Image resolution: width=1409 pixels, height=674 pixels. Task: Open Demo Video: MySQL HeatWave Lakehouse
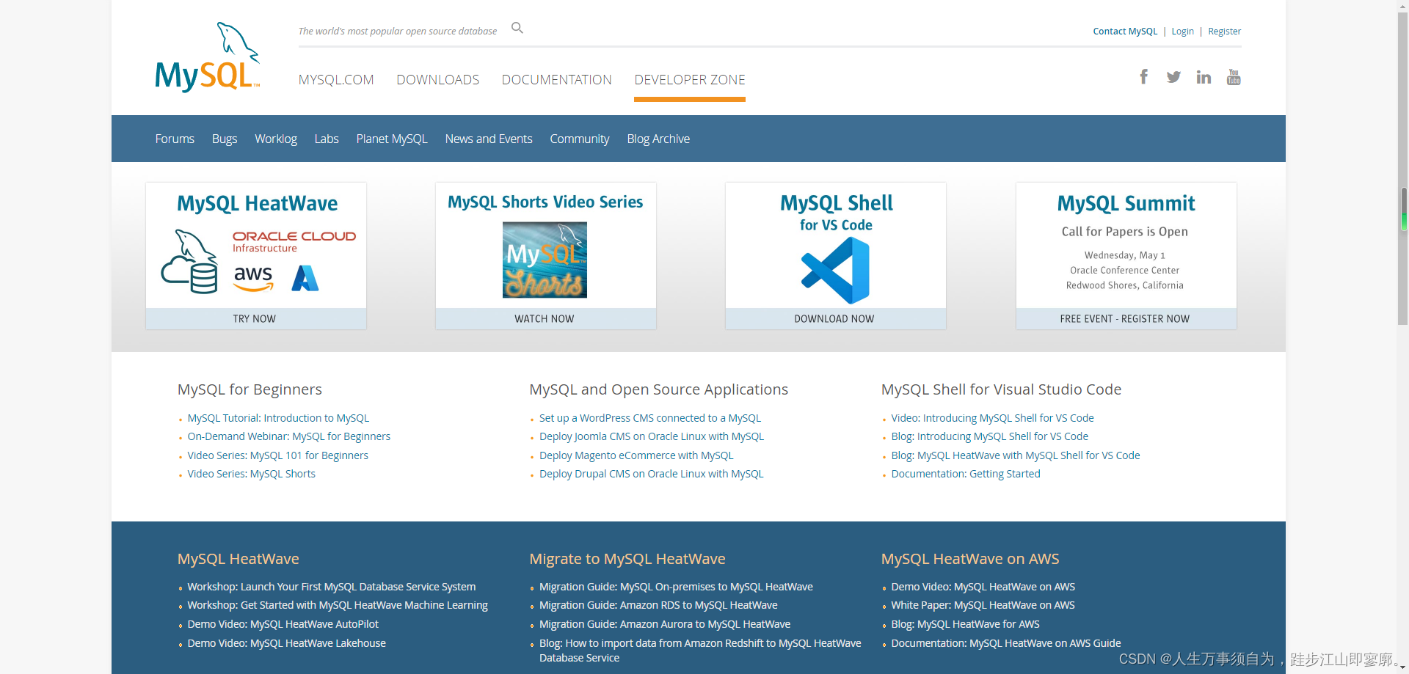(x=287, y=643)
